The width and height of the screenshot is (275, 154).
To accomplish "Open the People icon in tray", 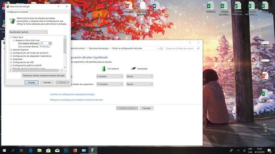I will pos(231,150).
